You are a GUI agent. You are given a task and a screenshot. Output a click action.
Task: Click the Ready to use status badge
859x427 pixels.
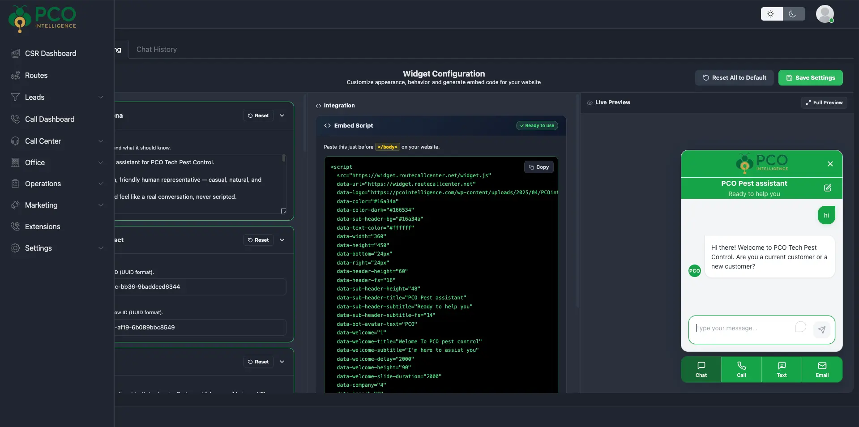(x=537, y=126)
